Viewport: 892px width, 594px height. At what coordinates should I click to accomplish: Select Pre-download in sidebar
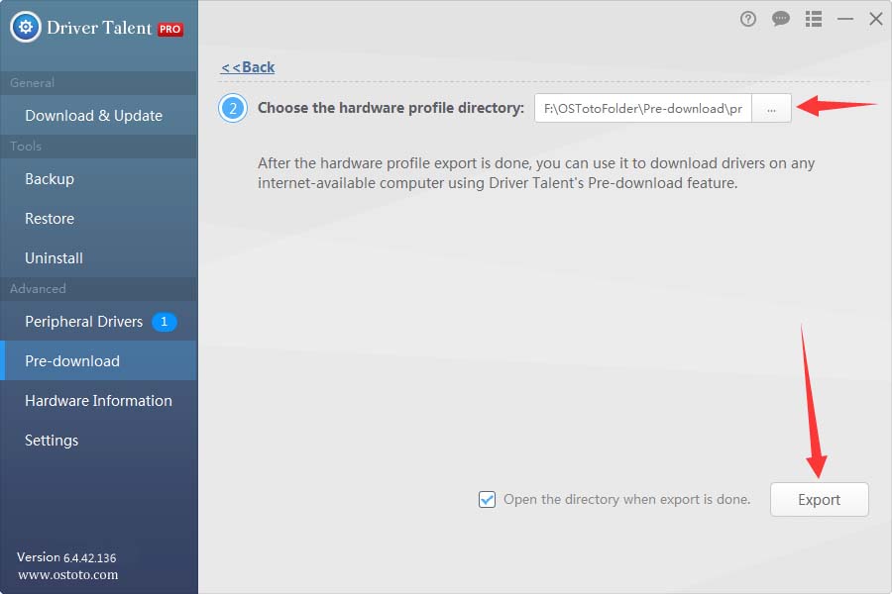coord(99,361)
